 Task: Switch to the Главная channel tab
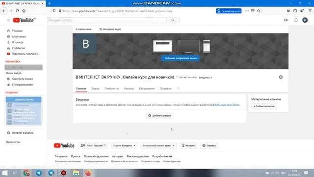click(x=81, y=88)
